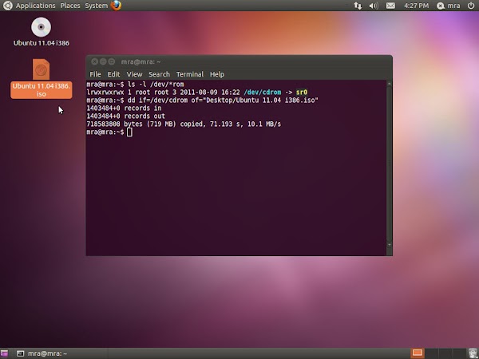Open the Places menu
Screen dimensions: 479x359
pos(70,6)
